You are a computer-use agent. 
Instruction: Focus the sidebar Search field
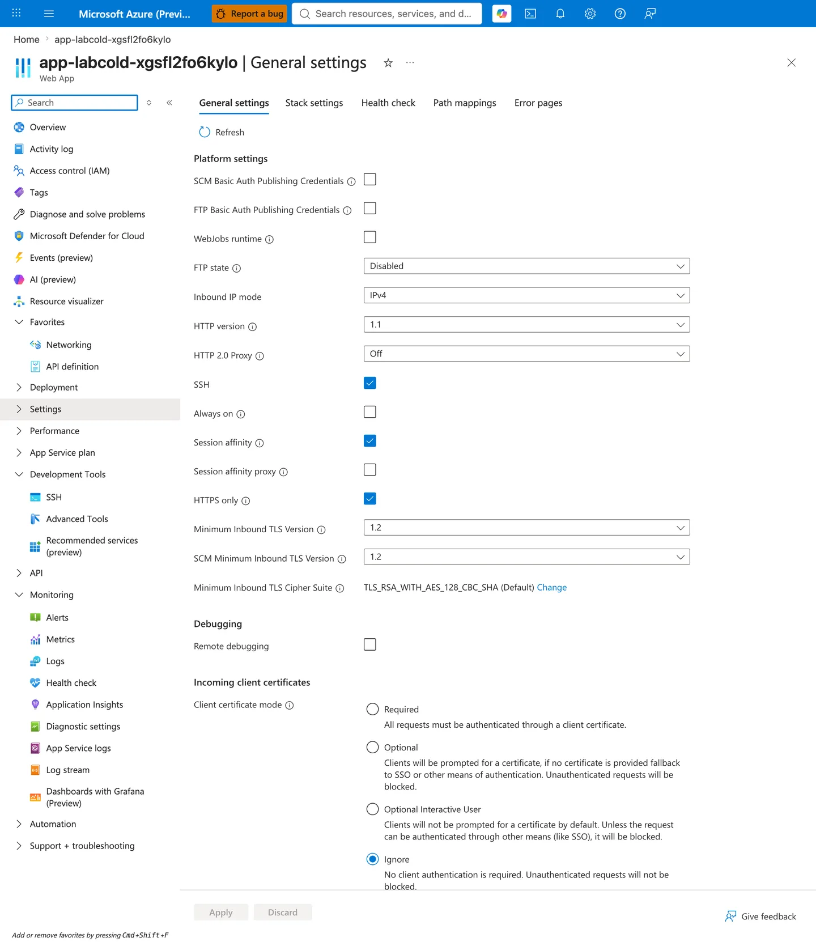pos(74,103)
